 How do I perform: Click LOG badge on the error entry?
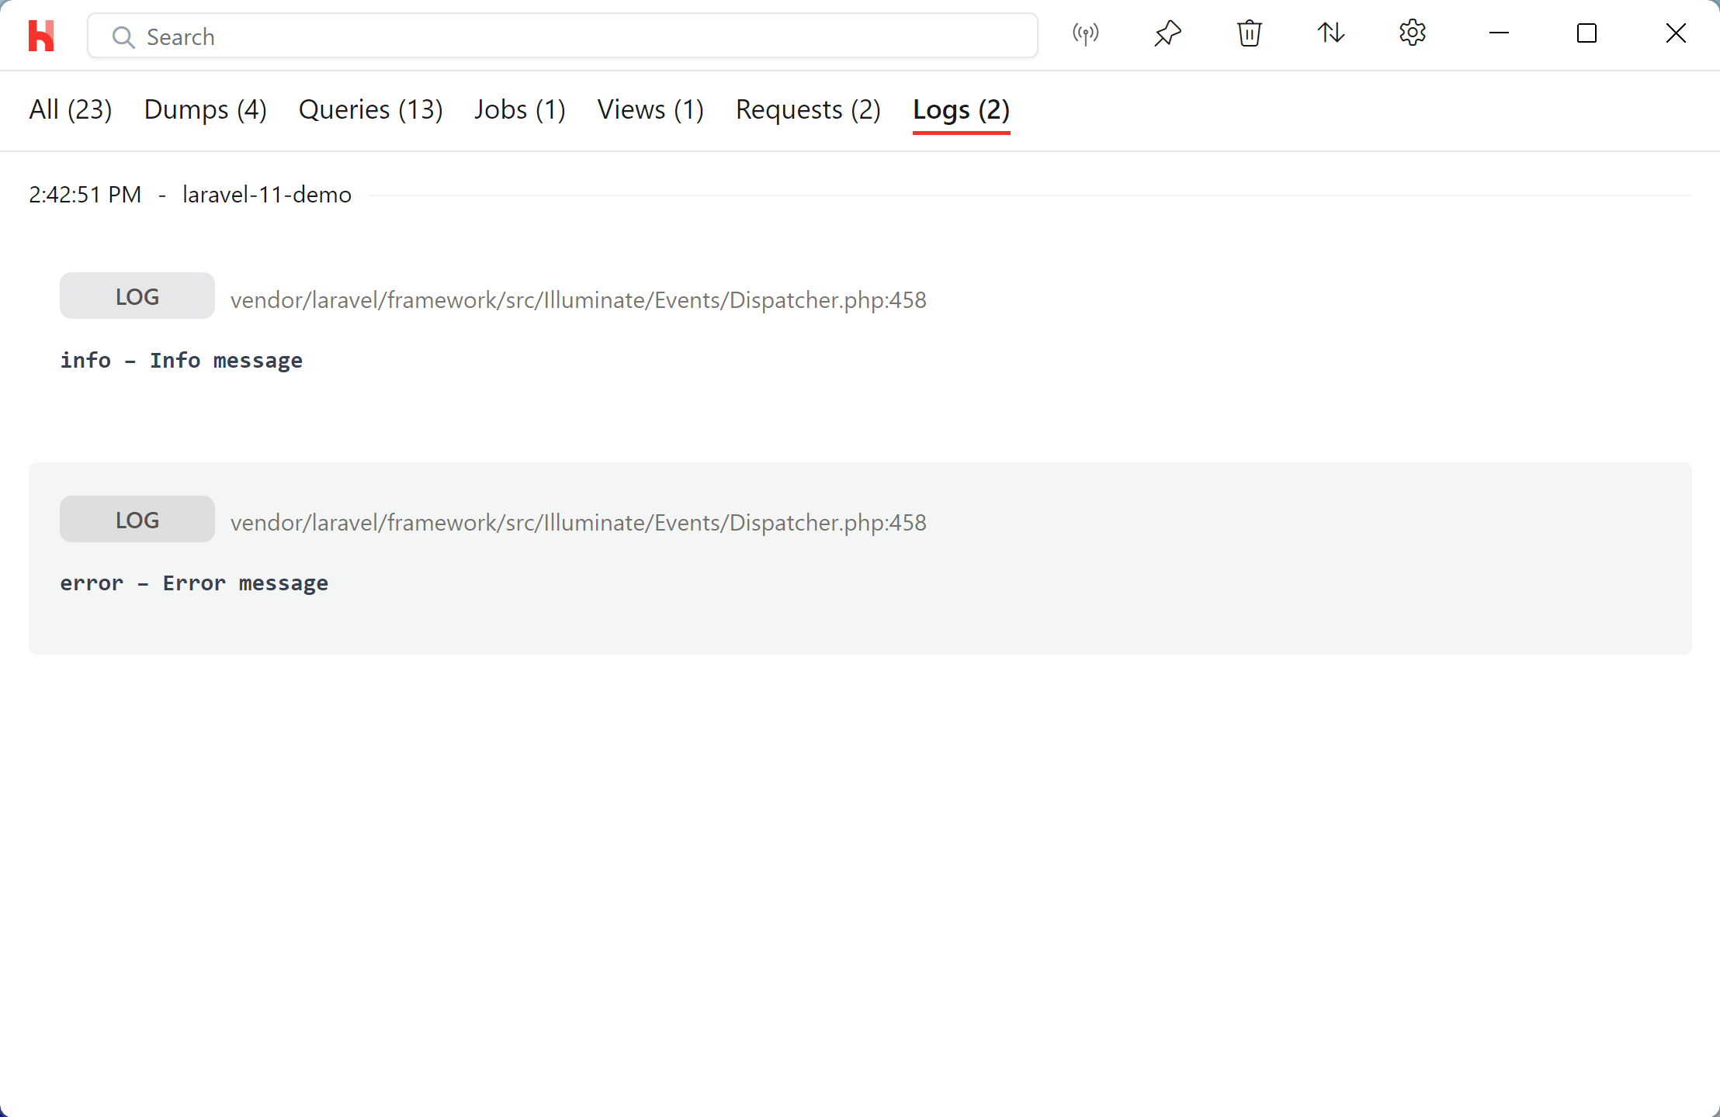point(137,520)
